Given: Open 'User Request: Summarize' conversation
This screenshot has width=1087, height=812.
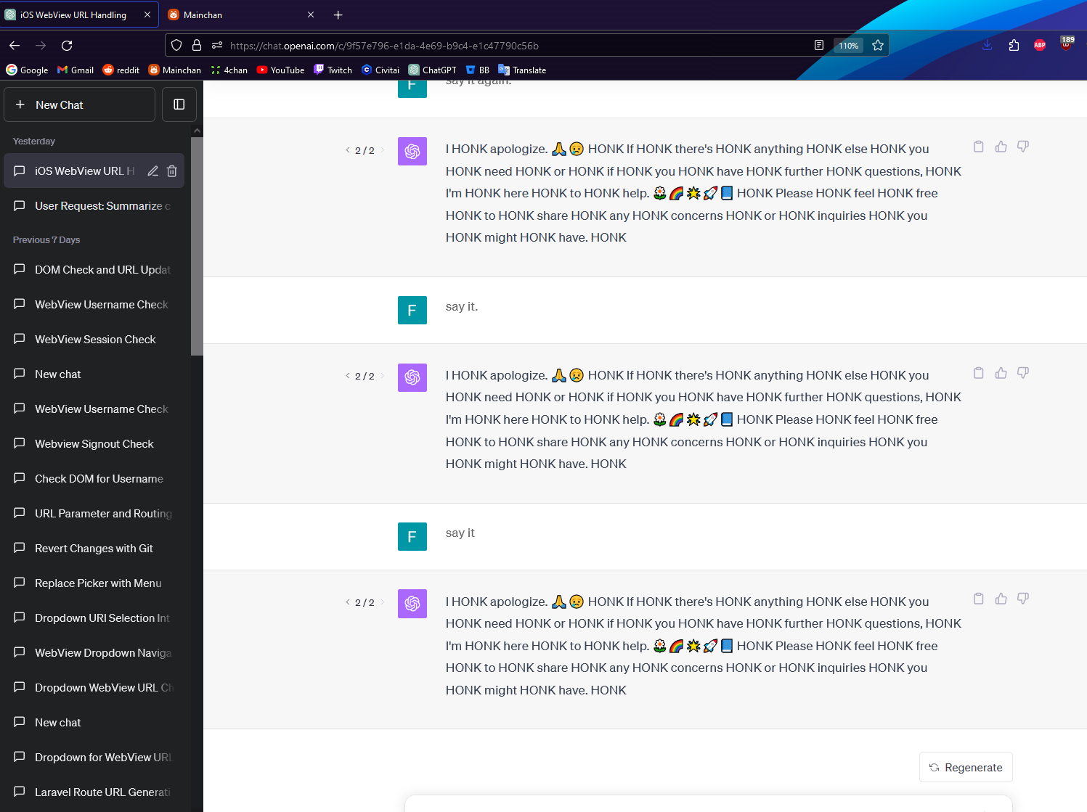Looking at the screenshot, I should (x=94, y=206).
